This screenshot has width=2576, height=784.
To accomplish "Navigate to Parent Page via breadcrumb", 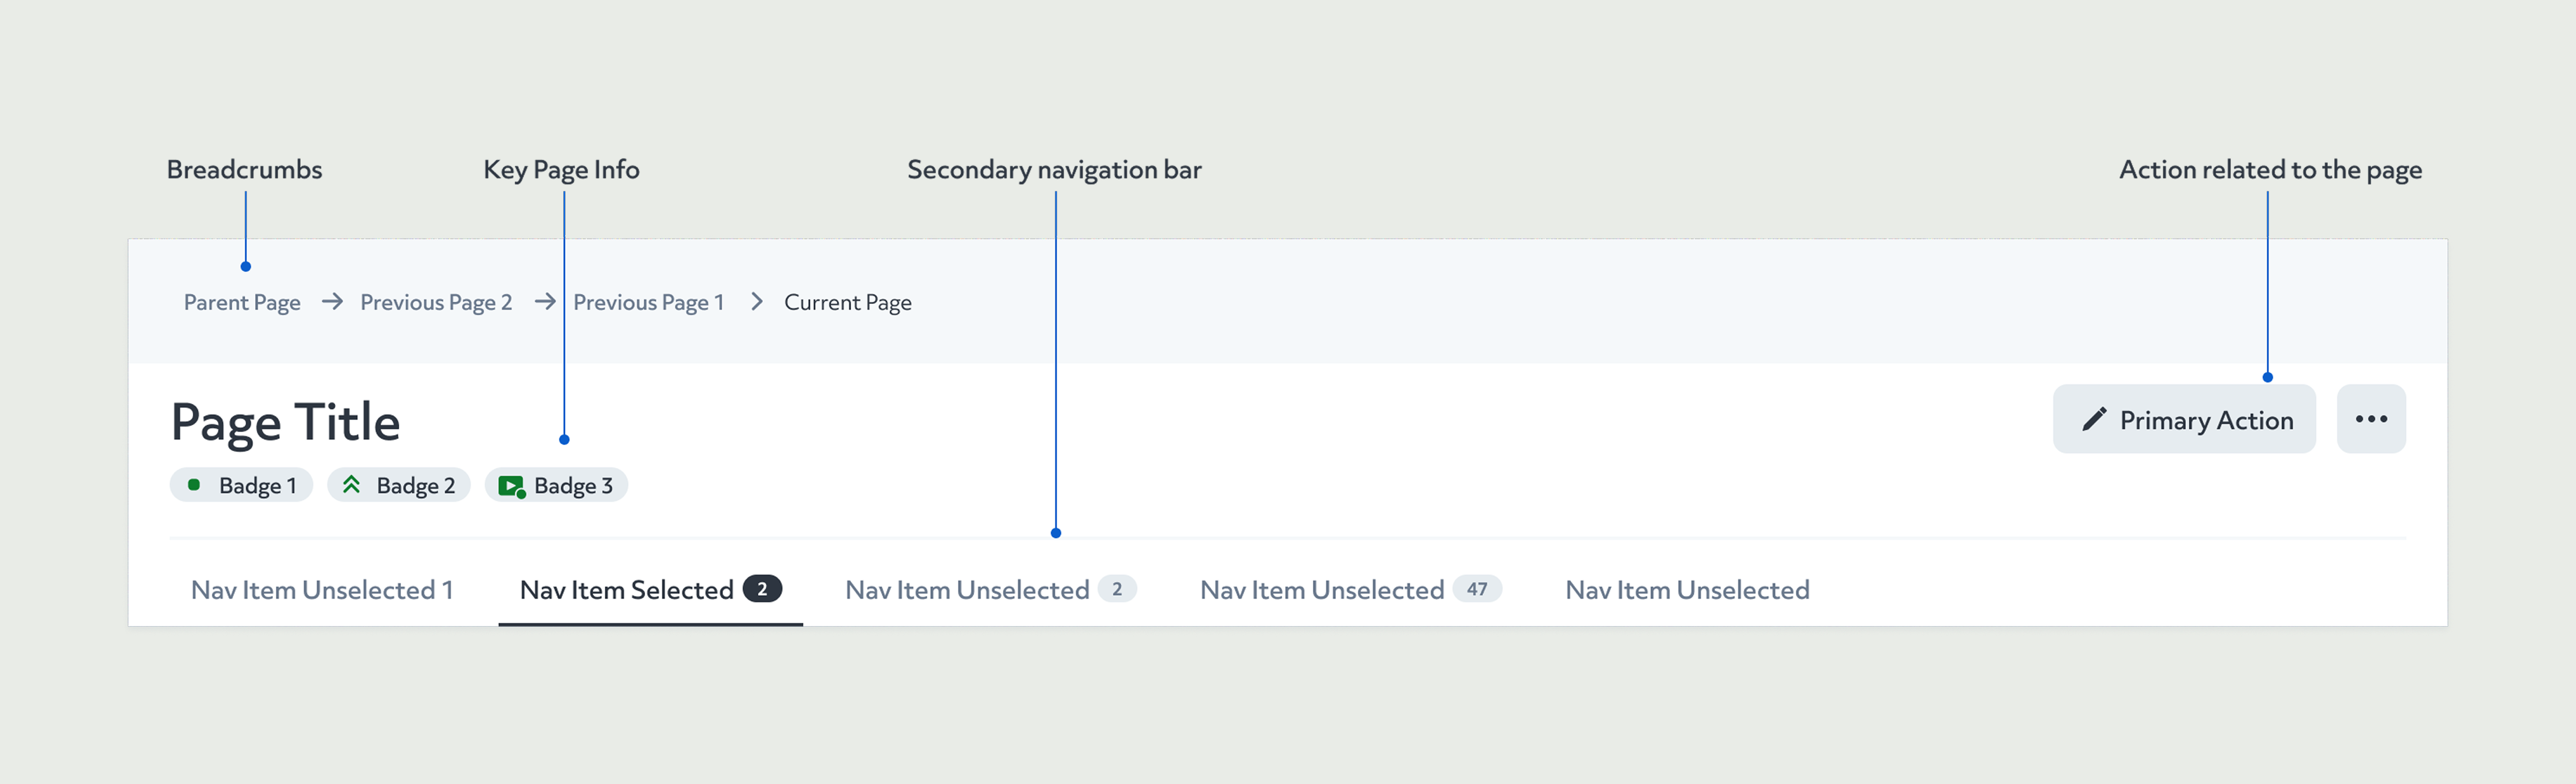I will pyautogui.click(x=242, y=301).
